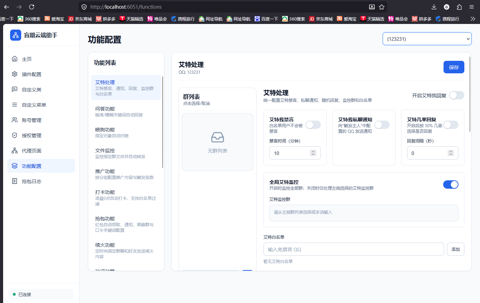Click the install app icon in address bar

[372, 7]
